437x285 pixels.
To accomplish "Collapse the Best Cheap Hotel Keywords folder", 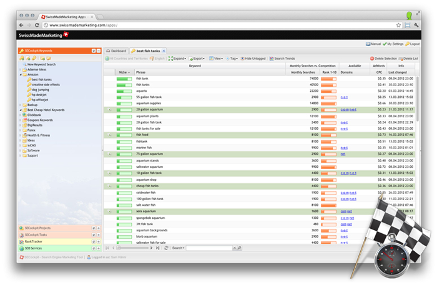I will tap(21, 110).
